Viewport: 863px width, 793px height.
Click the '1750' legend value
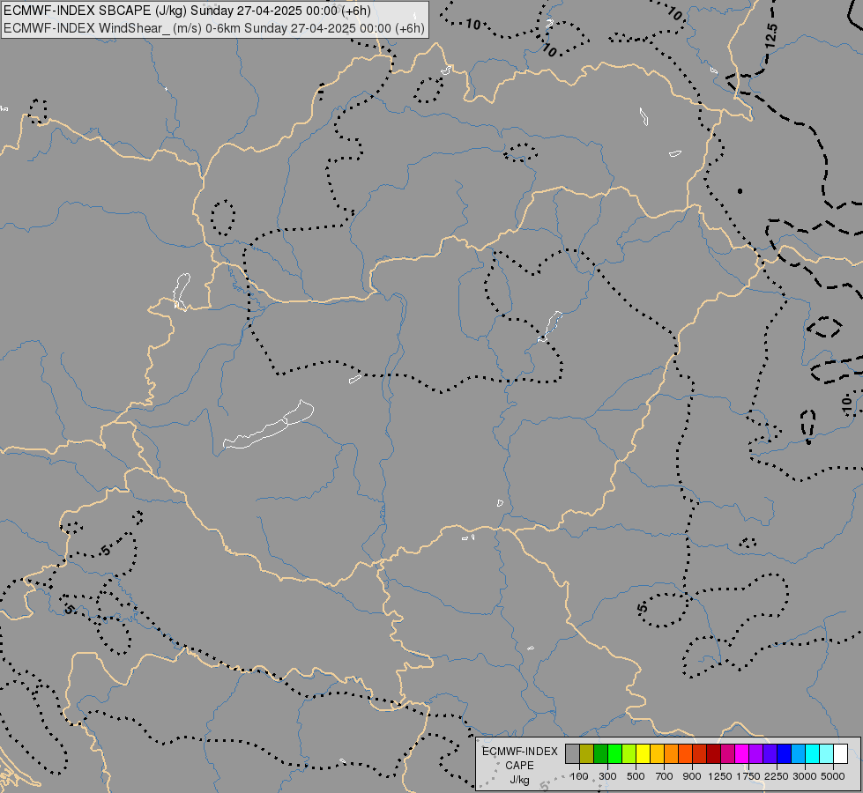pyautogui.click(x=748, y=776)
